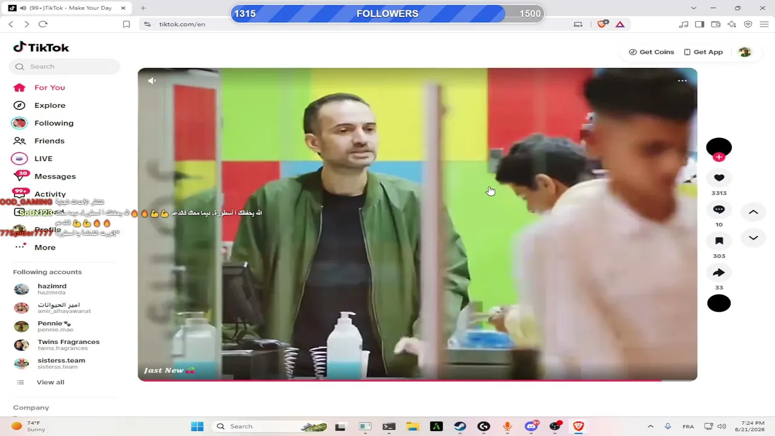Open the clock and date panel
The image size is (775, 436).
click(x=748, y=426)
